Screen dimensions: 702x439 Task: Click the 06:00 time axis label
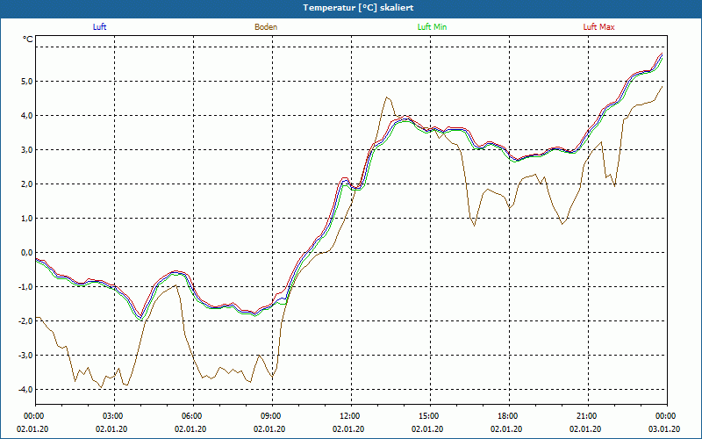coord(193,416)
